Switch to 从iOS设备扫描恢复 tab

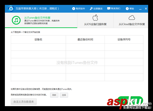click(95, 20)
